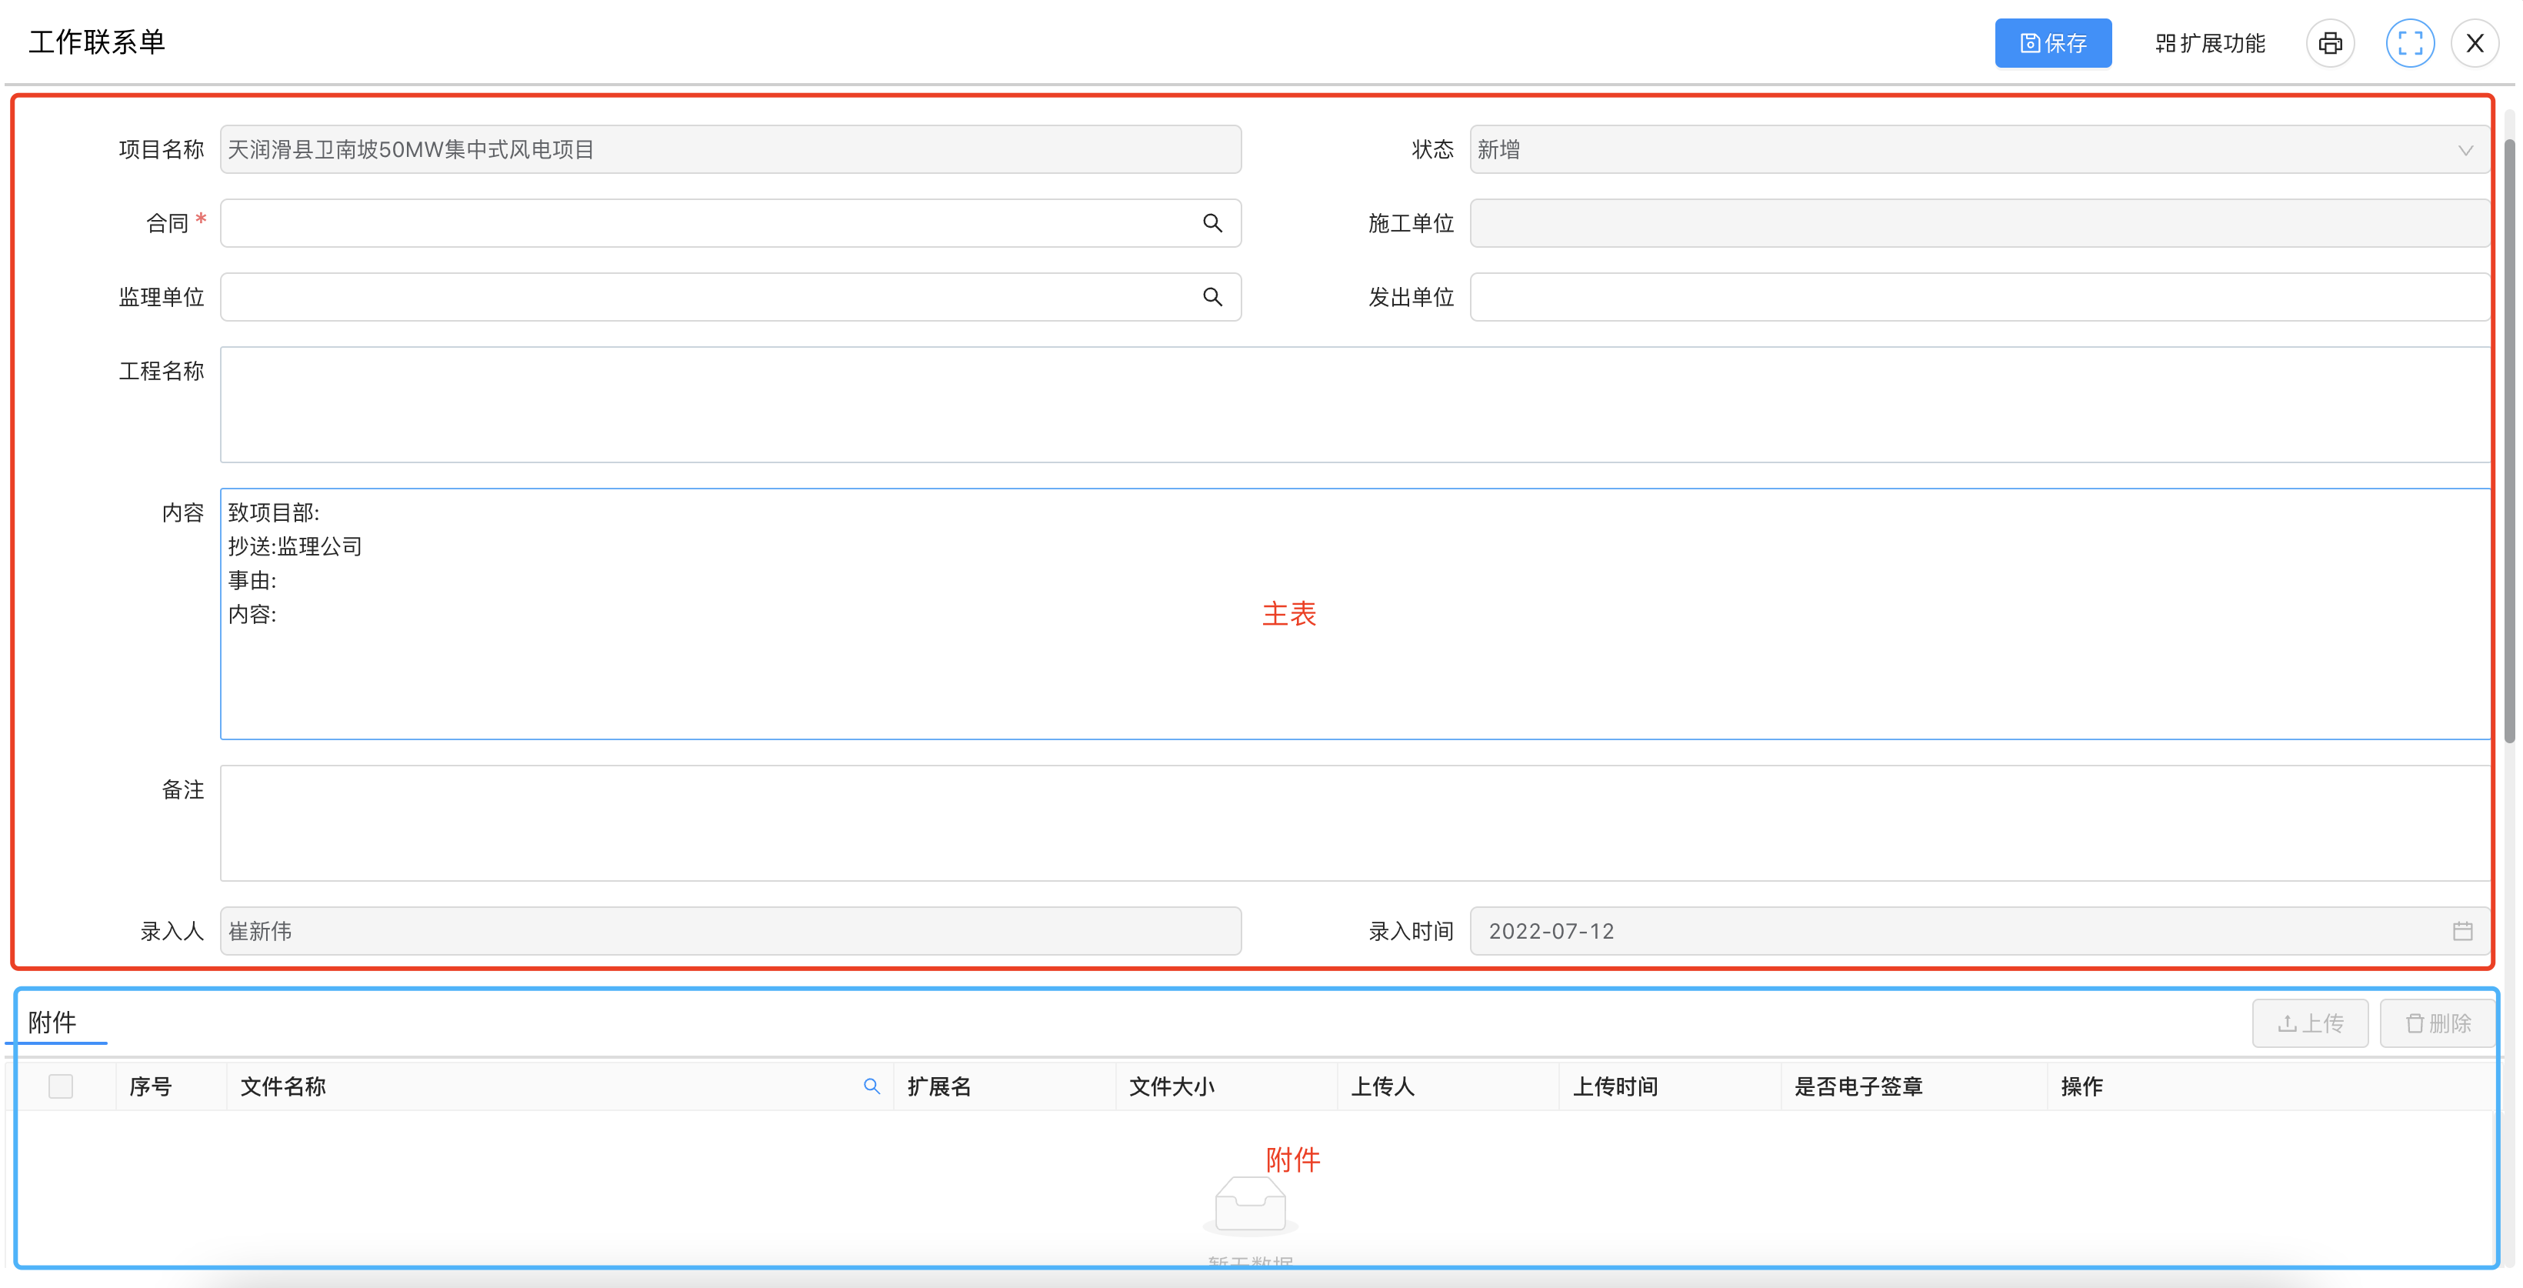Click calendar icon in 录入时间 field
The image size is (2523, 1288).
2462,932
